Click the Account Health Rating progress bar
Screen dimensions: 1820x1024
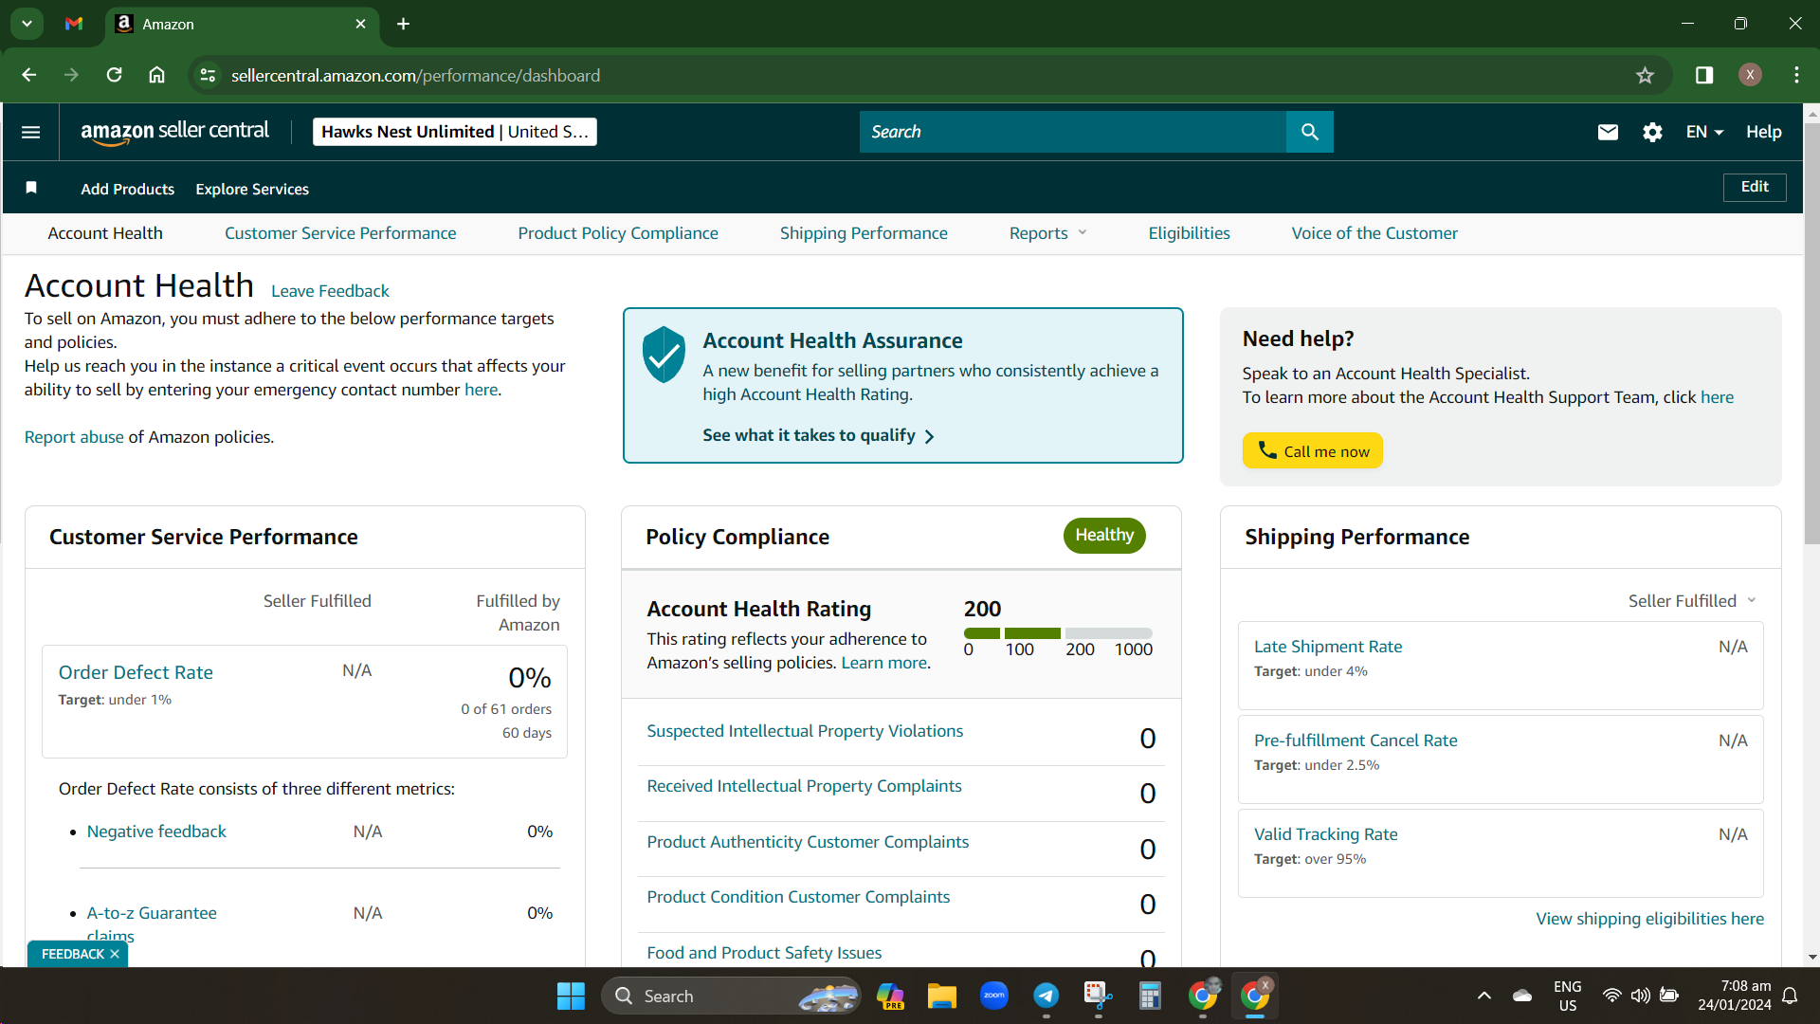[1058, 632]
